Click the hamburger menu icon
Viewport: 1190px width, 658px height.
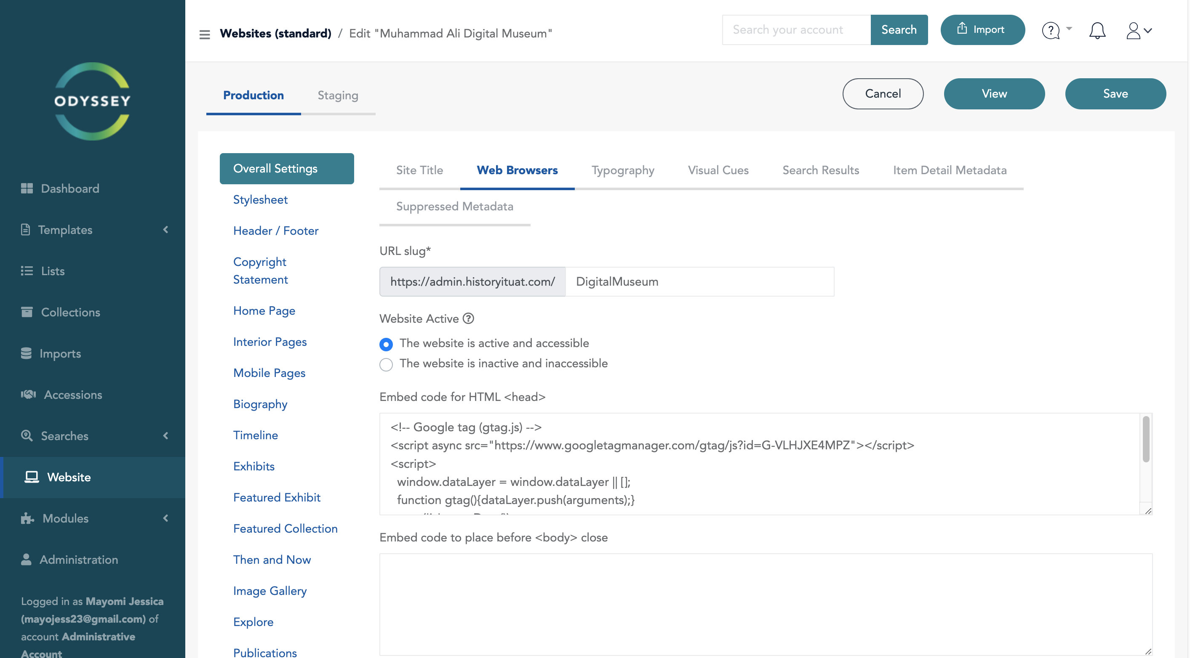click(x=204, y=34)
